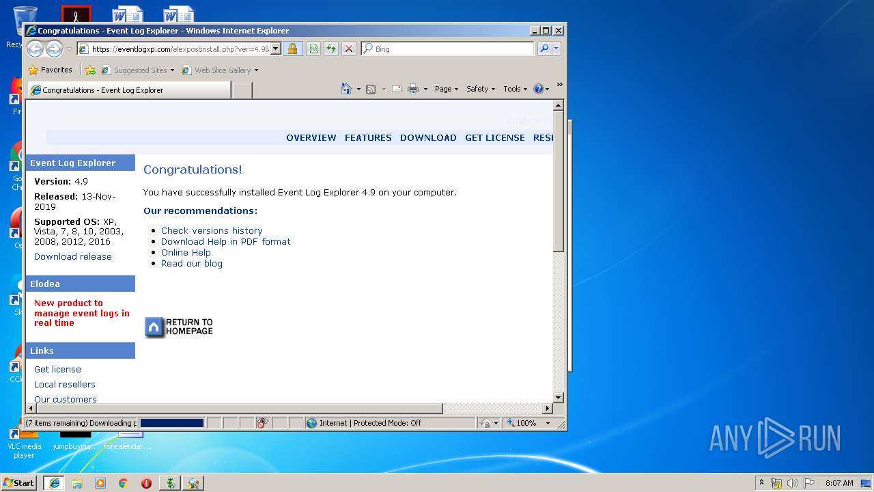Open the FEATURES page tab

click(x=368, y=137)
